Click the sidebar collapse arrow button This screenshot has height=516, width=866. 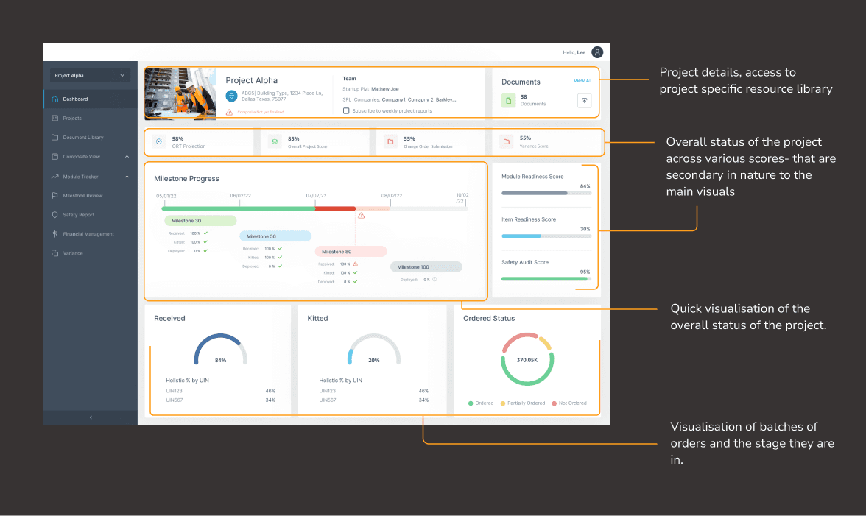point(90,417)
